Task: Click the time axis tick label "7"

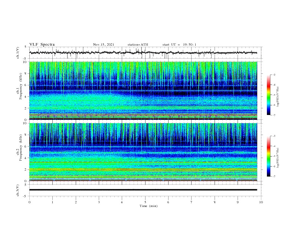Action: (192, 202)
